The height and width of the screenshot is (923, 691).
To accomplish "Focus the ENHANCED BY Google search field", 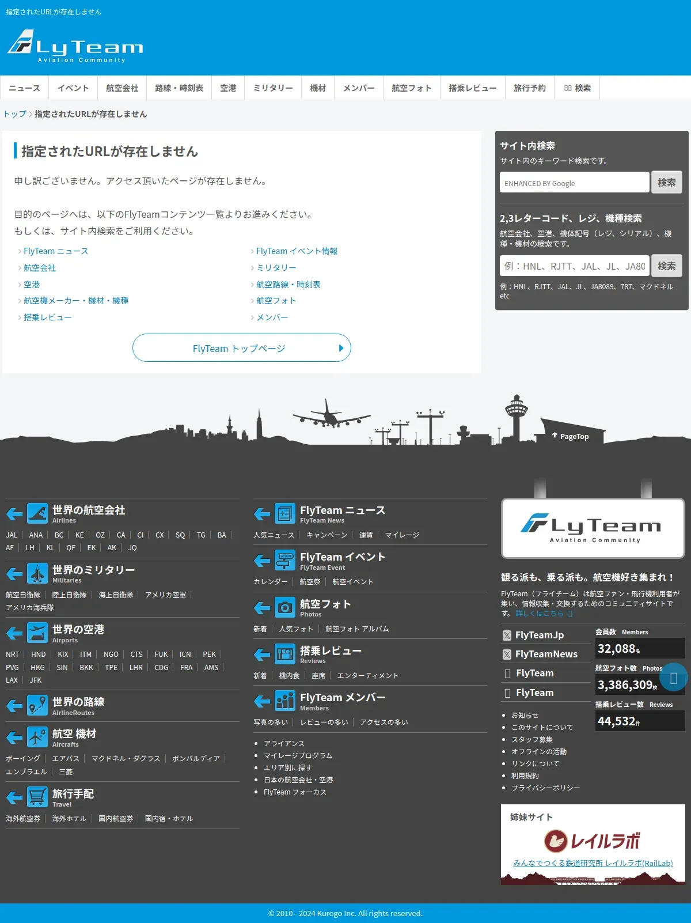I will coord(575,183).
